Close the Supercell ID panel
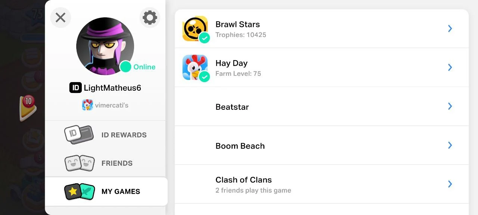 pyautogui.click(x=60, y=18)
